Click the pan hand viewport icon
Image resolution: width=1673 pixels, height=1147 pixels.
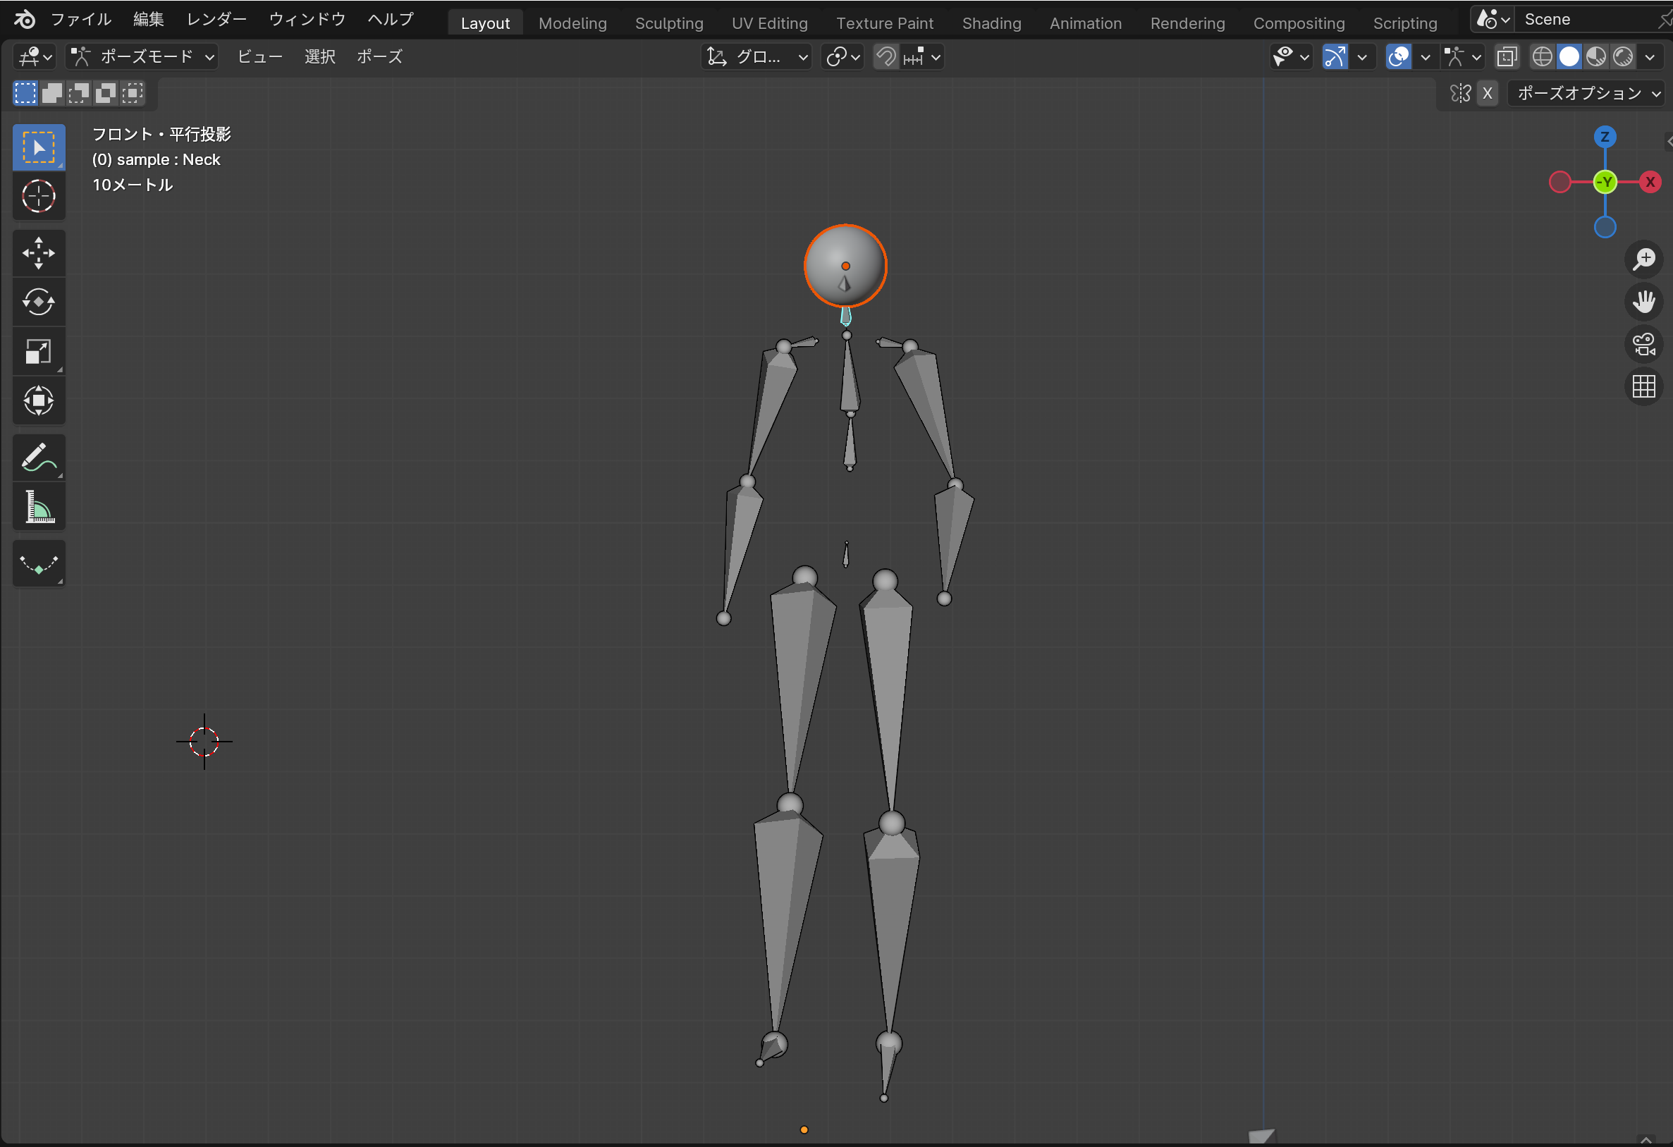point(1644,301)
